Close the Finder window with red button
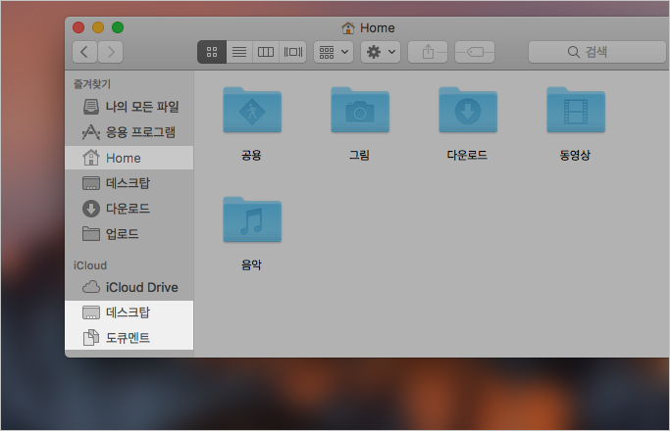Viewport: 670px width, 431px height. pos(78,27)
